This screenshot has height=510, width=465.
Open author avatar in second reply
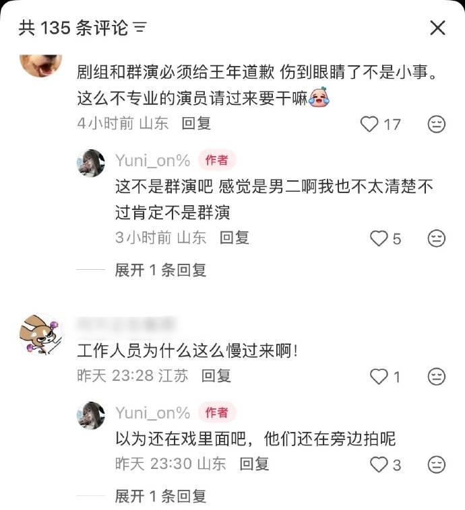coord(91,415)
